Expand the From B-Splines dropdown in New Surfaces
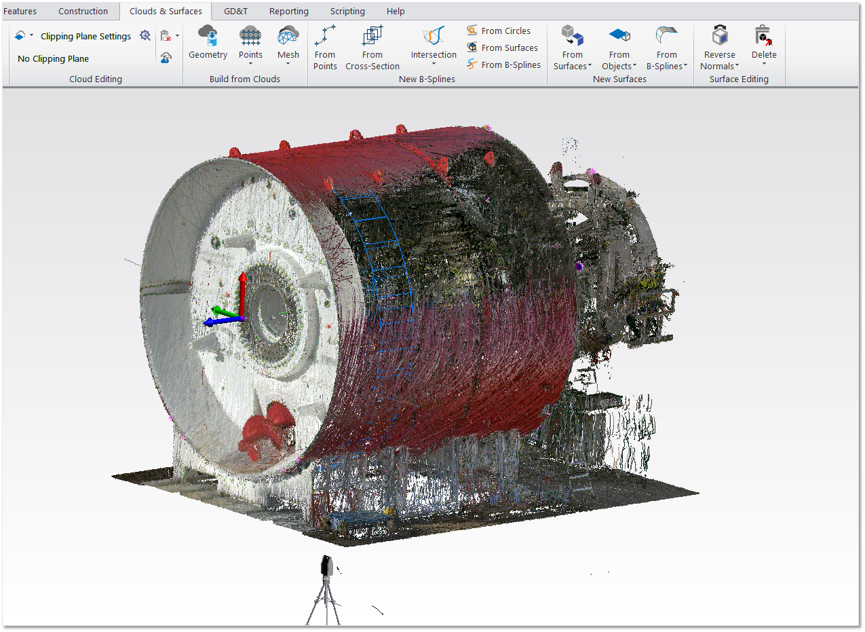The image size is (865, 632). pos(686,67)
